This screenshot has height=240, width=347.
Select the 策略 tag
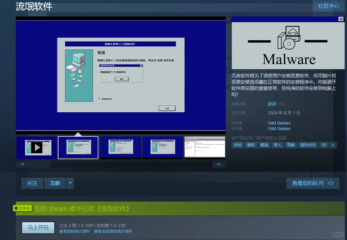pyautogui.click(x=291, y=145)
